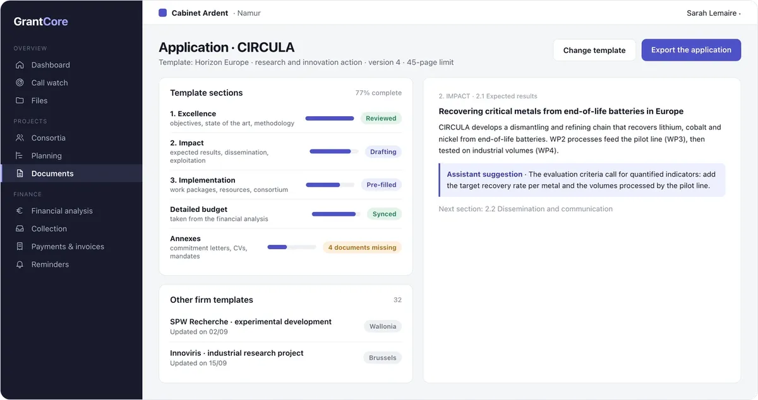Click the Detailed budget progress bar
Image resolution: width=758 pixels, height=400 pixels.
[336, 214]
